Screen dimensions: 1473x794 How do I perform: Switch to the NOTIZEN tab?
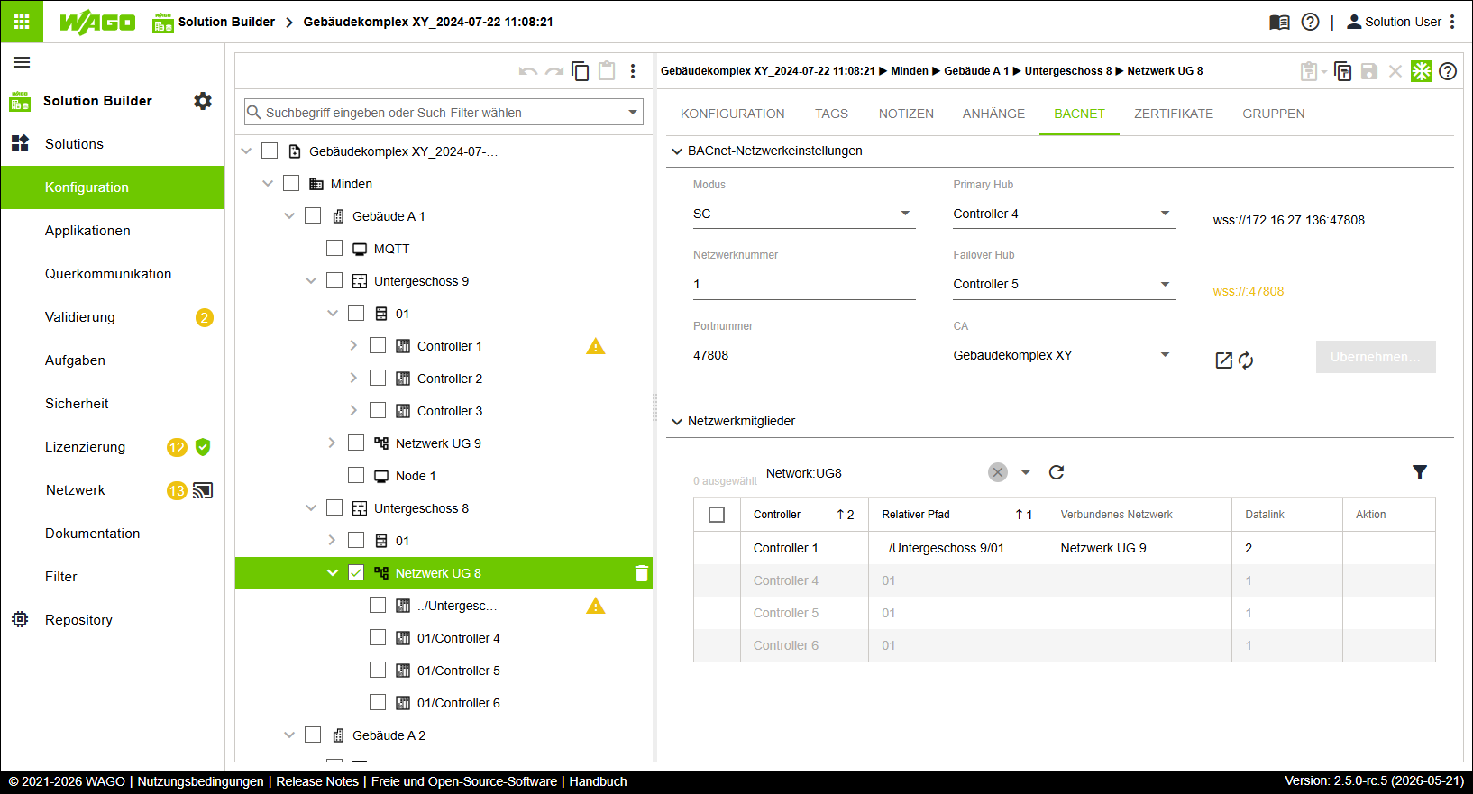906,114
